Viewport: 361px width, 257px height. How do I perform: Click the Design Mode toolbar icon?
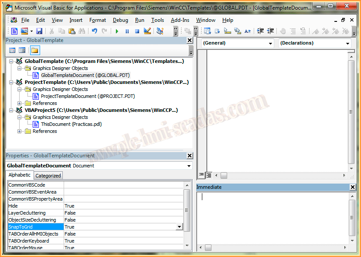coord(147,31)
